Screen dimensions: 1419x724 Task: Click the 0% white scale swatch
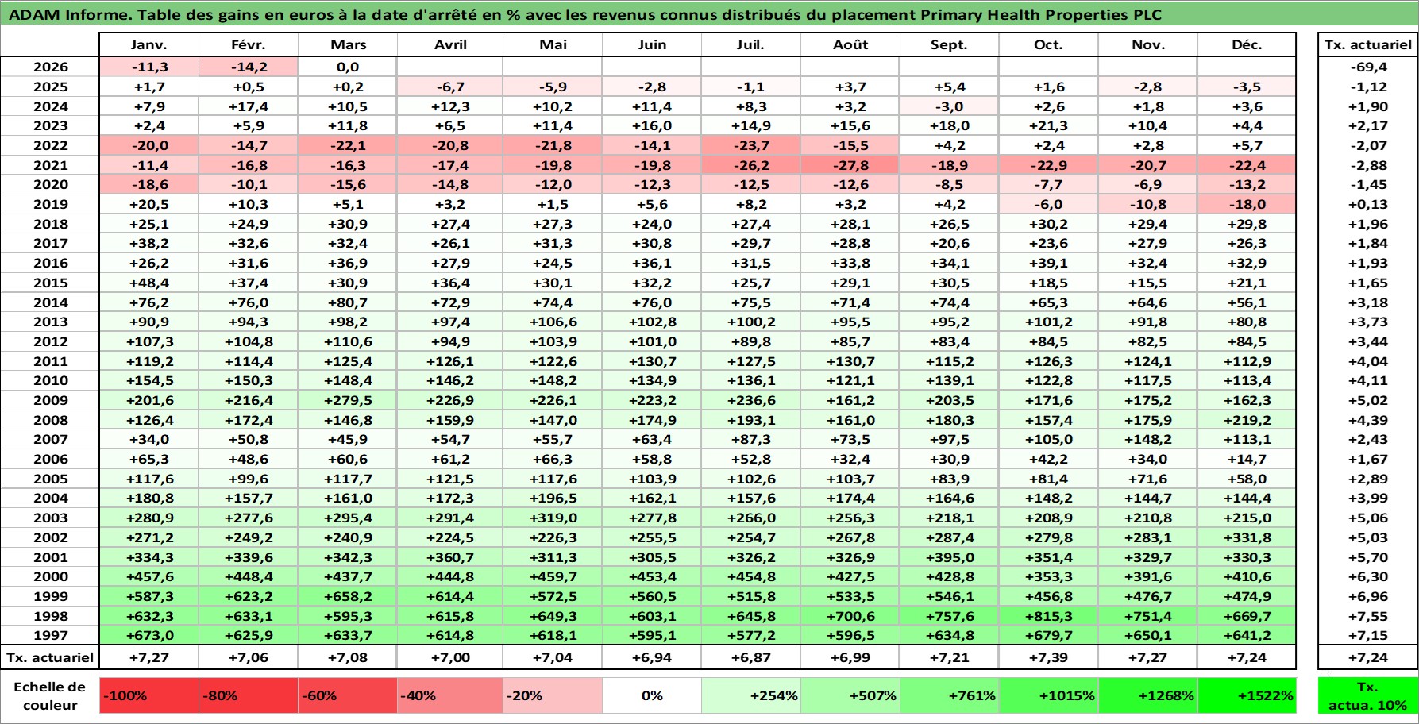pyautogui.click(x=652, y=695)
